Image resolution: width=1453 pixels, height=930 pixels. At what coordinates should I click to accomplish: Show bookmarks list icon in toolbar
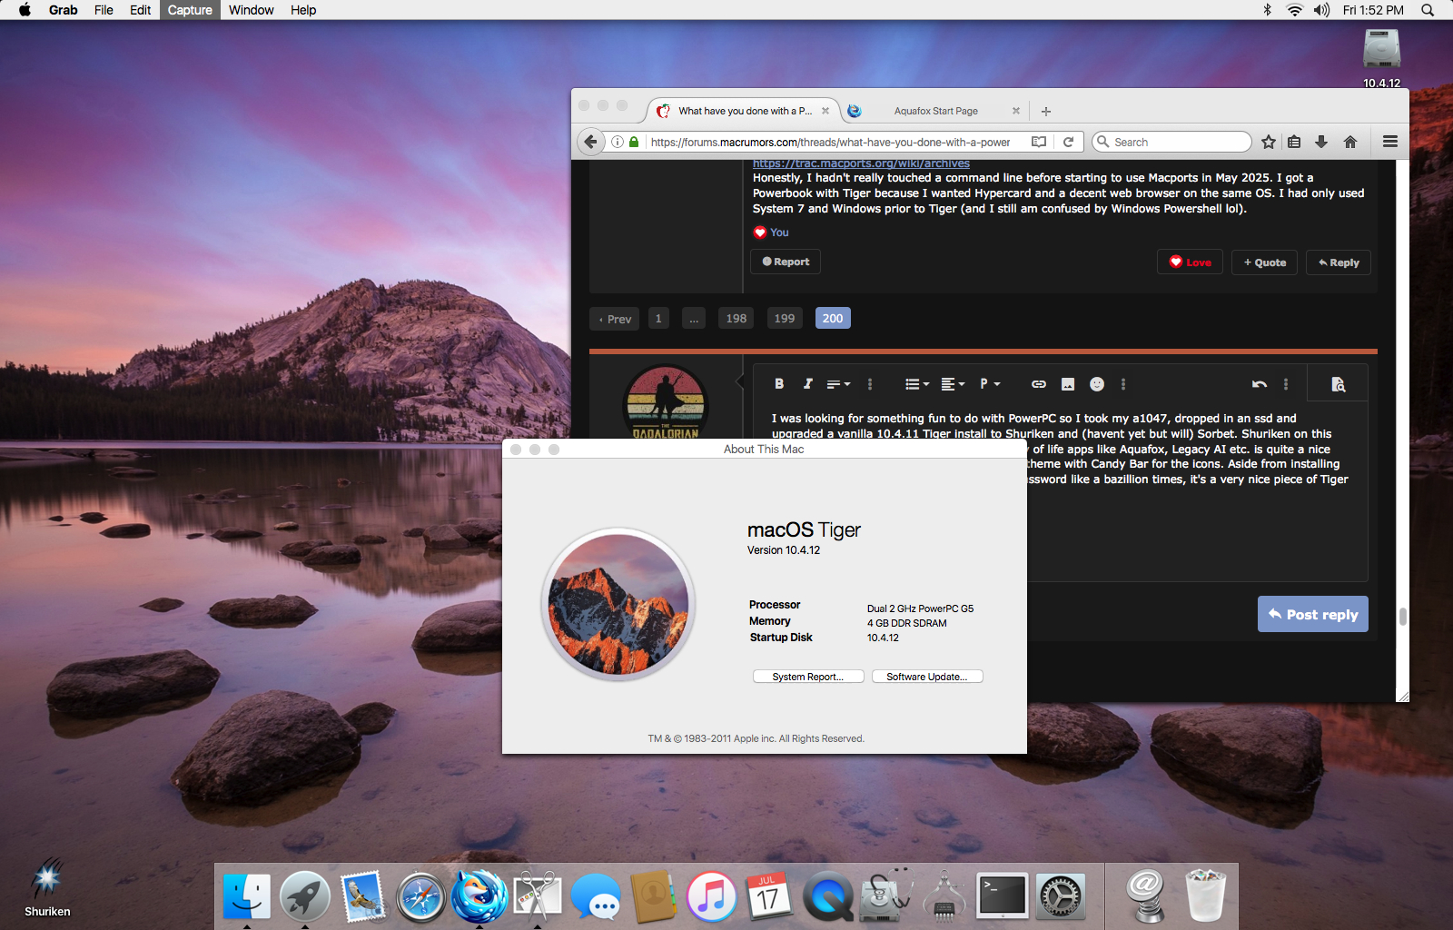(1294, 142)
